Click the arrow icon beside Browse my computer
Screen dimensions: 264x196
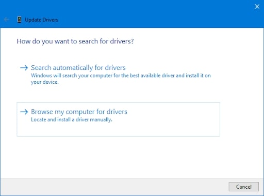coord(24,112)
